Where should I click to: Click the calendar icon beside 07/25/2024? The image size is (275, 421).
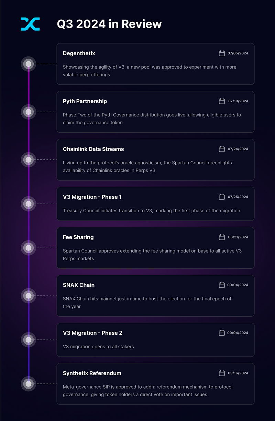pos(222,197)
